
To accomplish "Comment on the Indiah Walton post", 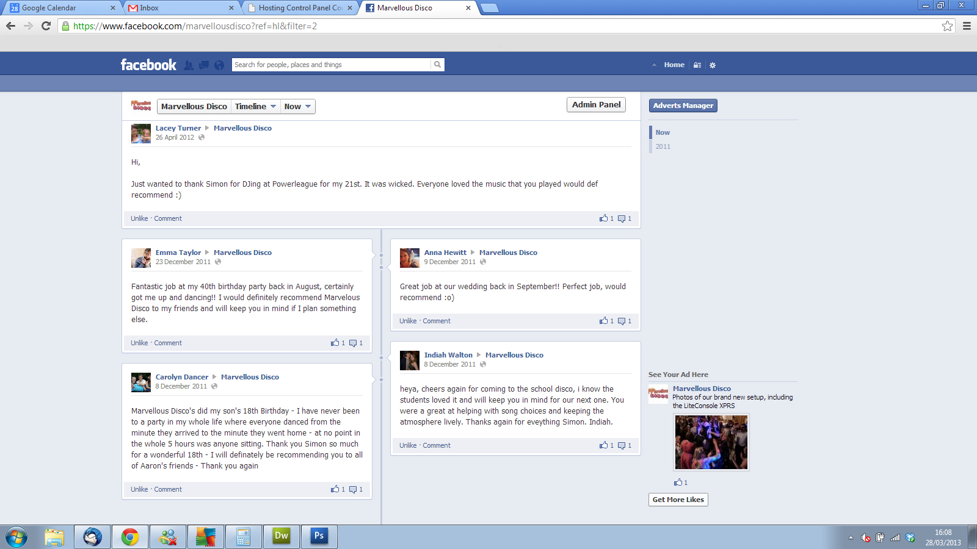I will pos(437,445).
